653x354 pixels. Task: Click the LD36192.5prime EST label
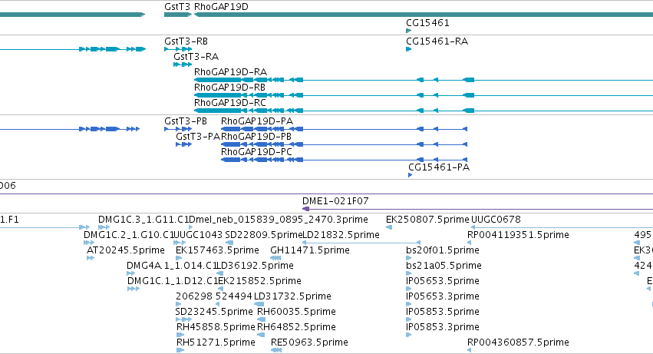256,266
